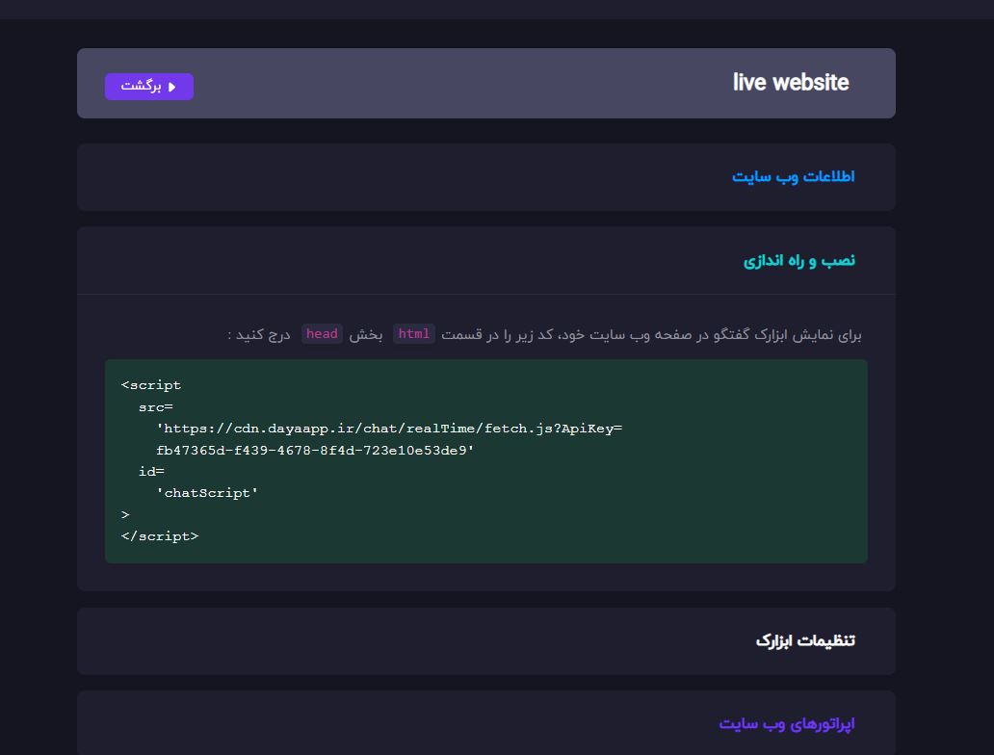Expand the اطلاعات وب سایت section
This screenshot has width=994, height=755.
(793, 177)
